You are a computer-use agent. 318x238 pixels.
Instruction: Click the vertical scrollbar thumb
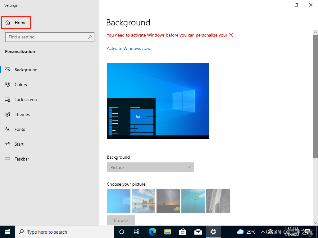pos(316,96)
